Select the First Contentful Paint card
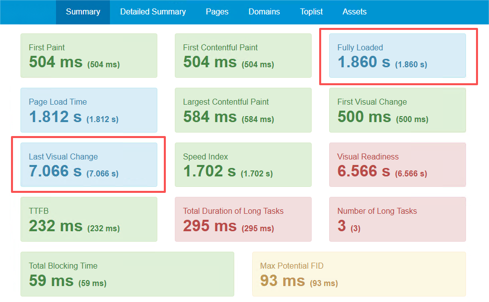The width and height of the screenshot is (489, 302). point(243,55)
